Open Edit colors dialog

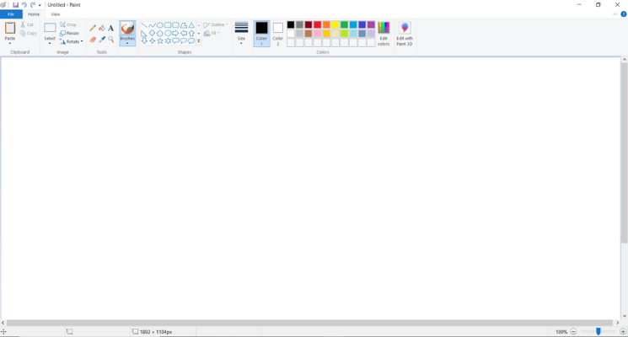point(384,34)
